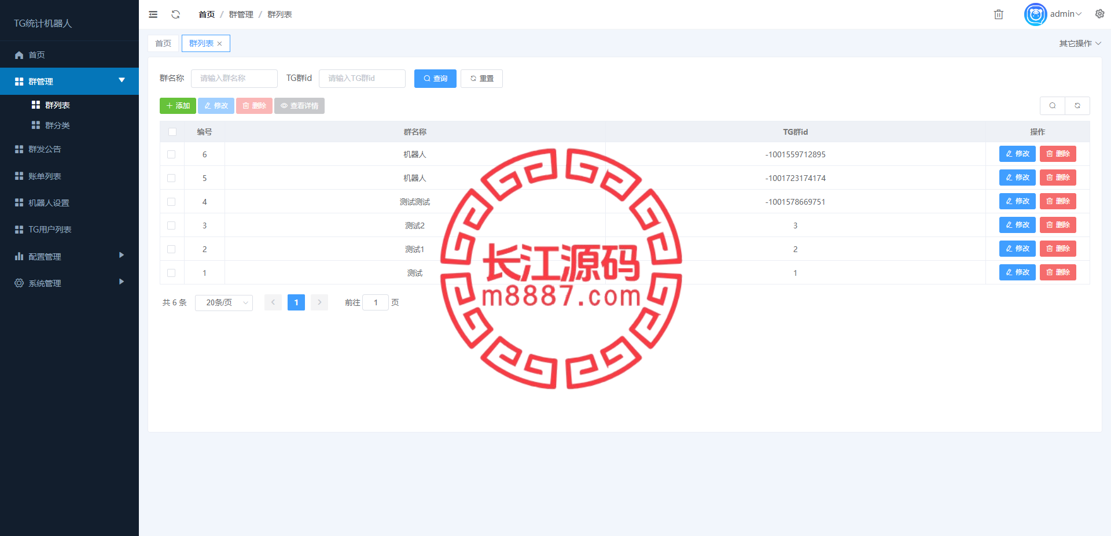Open 首页 in the sidebar
The width and height of the screenshot is (1111, 536).
69,54
